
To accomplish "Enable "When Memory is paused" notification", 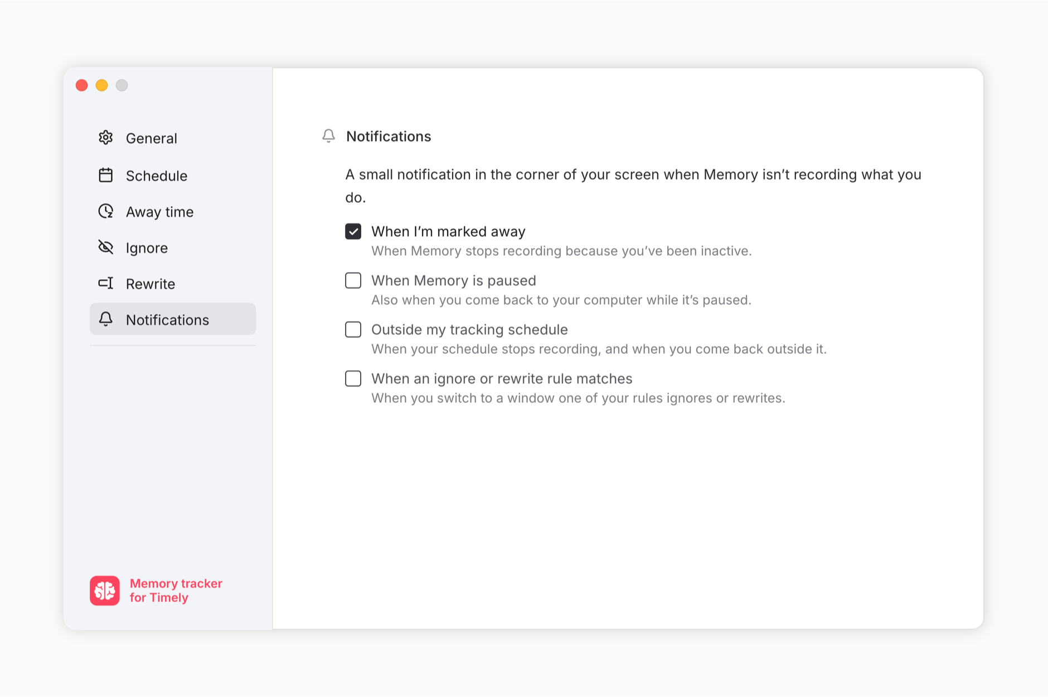I will [353, 280].
